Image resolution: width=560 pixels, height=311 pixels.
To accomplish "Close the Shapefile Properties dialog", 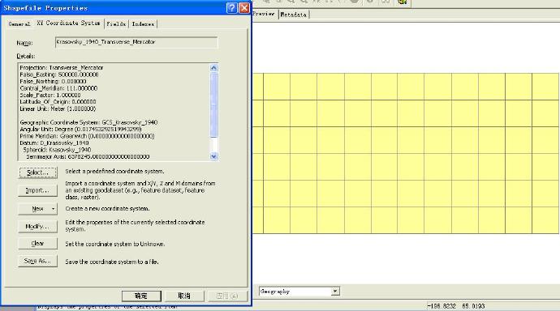I will click(x=244, y=8).
